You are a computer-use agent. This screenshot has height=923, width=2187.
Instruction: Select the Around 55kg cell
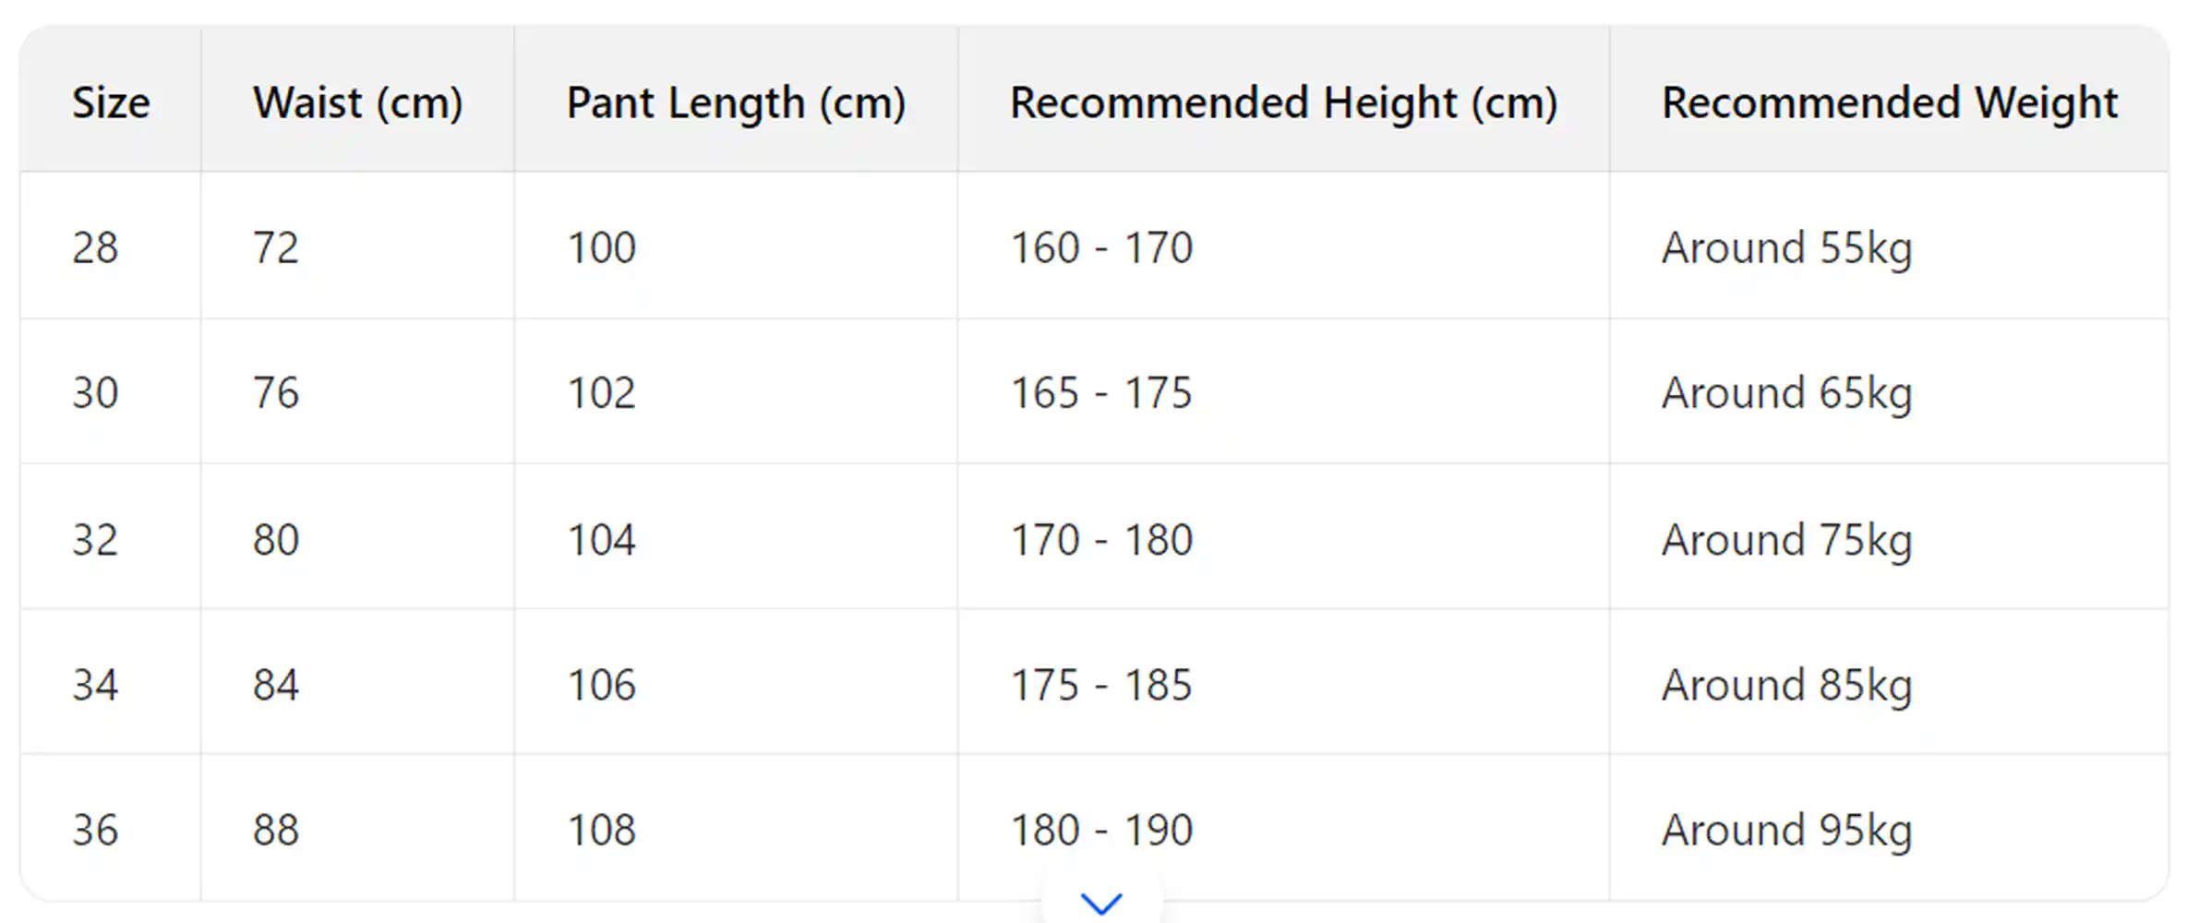(1786, 247)
